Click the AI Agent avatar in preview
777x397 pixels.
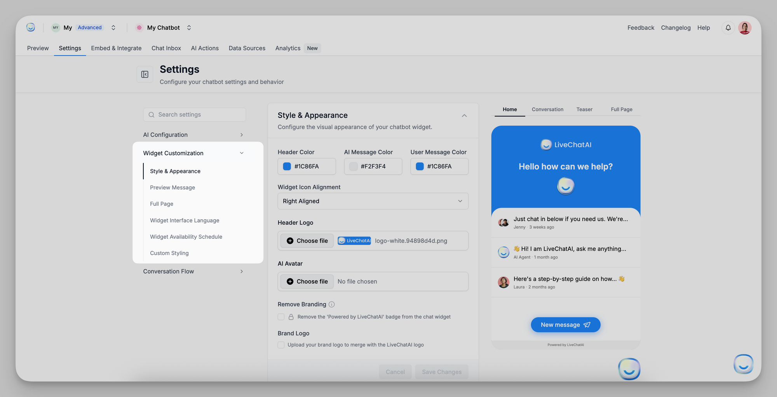point(503,252)
